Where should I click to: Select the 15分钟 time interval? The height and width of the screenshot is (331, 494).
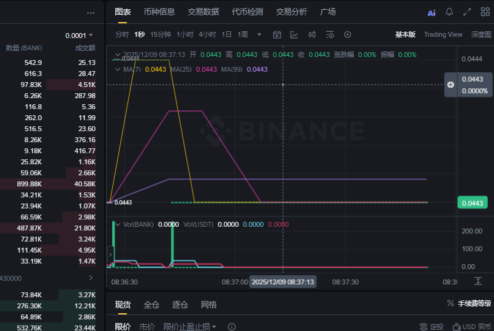point(161,34)
